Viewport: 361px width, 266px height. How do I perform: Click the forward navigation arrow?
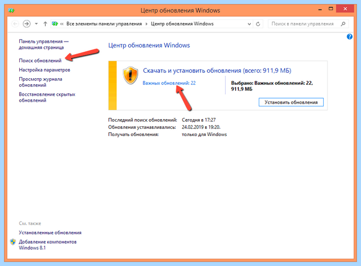click(26, 23)
